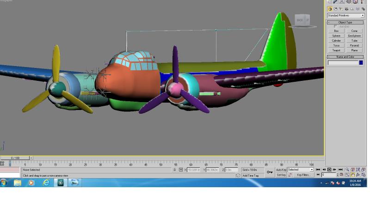Click the object name input field

click(343, 63)
